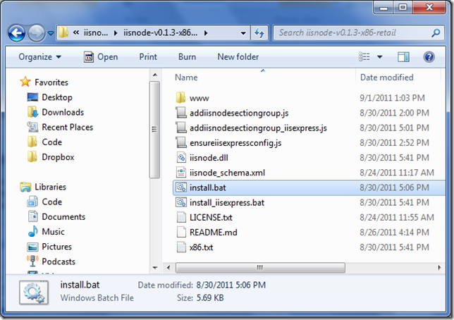Viewport: 454px width, 320px height.
Task: Sort by the Date modified column header
Action: [x=386, y=78]
